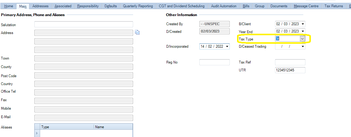The width and height of the screenshot is (351, 137).
Task: Open the Tax Type dropdown
Action: coord(302,39)
